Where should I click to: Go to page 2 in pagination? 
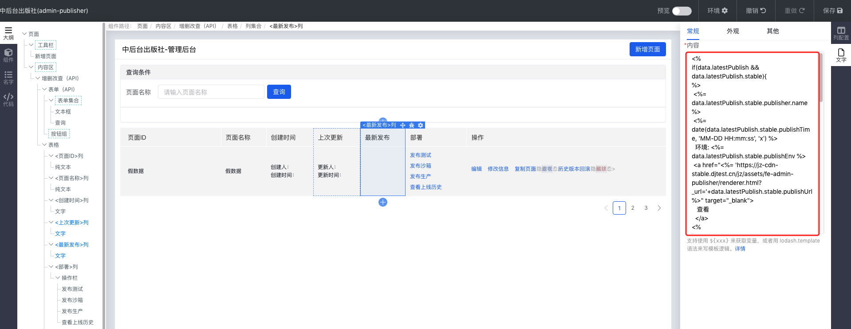point(633,208)
